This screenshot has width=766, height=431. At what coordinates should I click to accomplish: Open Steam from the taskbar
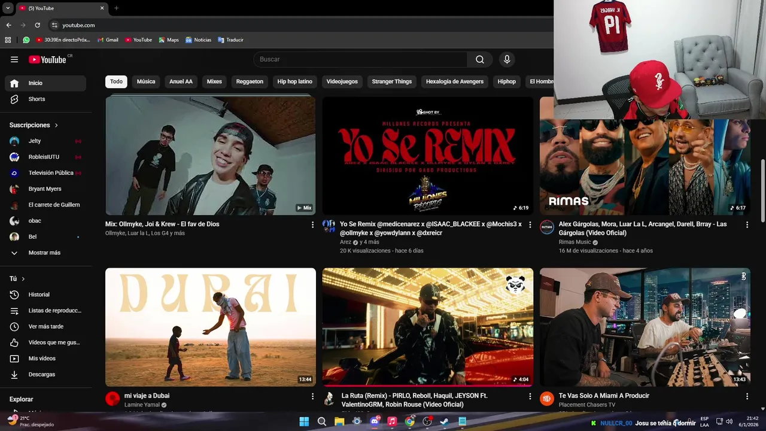(445, 421)
